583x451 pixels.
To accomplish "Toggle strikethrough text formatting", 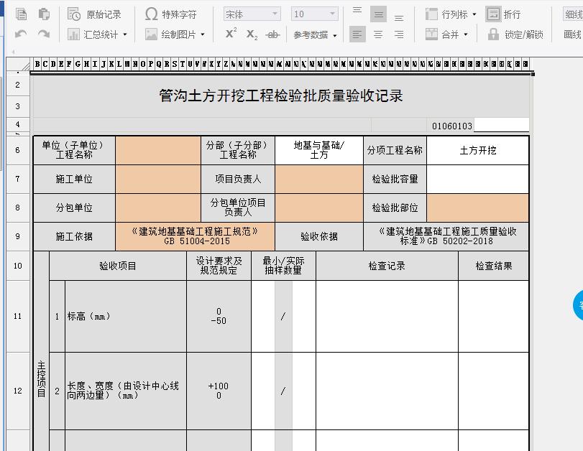I will pos(272,34).
